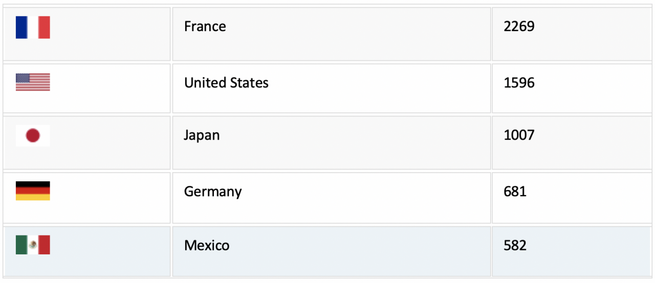Image resolution: width=655 pixels, height=283 pixels.
Task: Click the blank area beside the Mexico flag
Action: (110, 251)
